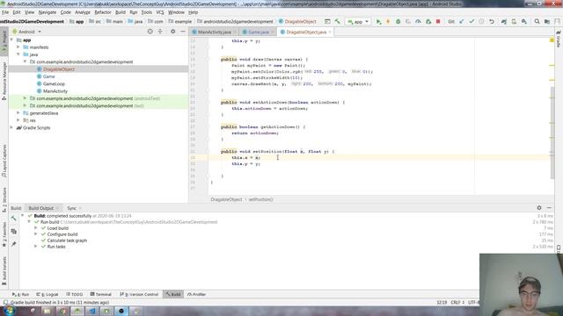Open the app run configuration dropdown
563x316 pixels.
(358, 21)
